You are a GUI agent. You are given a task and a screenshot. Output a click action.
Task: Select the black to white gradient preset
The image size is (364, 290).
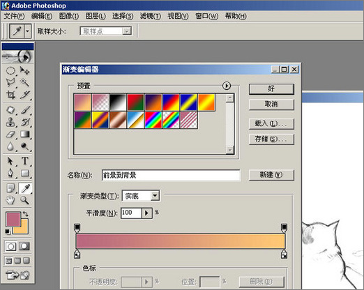pos(118,102)
